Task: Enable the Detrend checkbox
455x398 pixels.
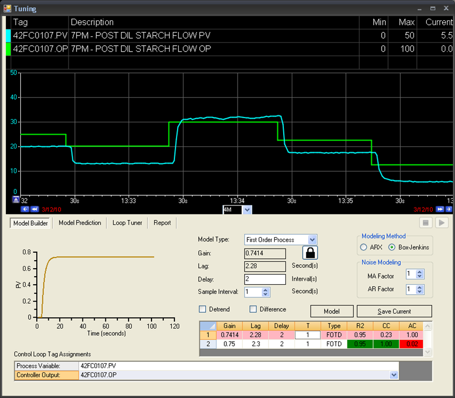Action: coord(203,309)
